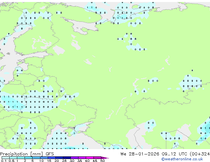Open the weatheronline.co.uk copyright link
The image size is (210, 162).
point(182,159)
